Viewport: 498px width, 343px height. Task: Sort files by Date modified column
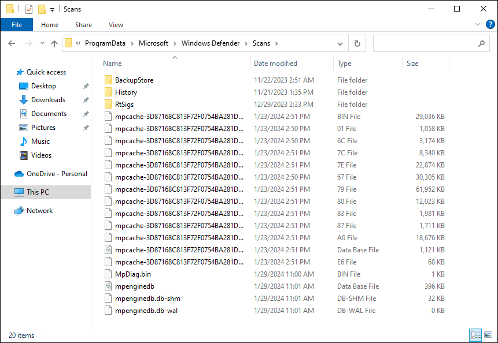(x=275, y=64)
